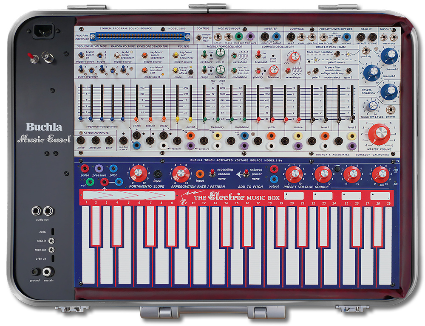This screenshot has height=326, width=425.
Task: Toggle random voltage trigger source switch
Action: pos(117,56)
